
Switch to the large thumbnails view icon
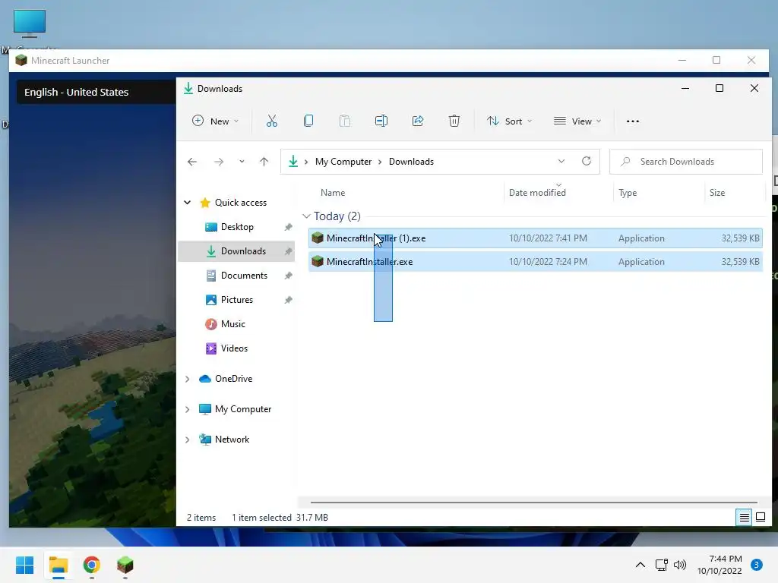click(760, 518)
